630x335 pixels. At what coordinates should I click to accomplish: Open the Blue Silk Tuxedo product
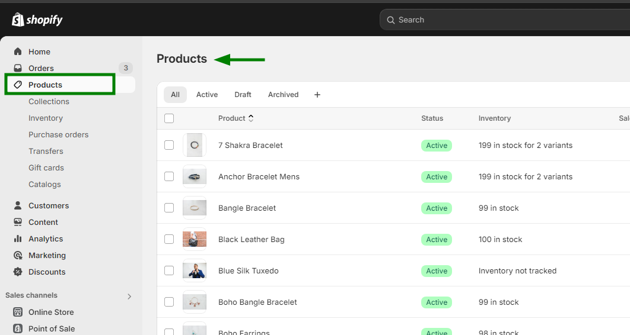coord(248,270)
